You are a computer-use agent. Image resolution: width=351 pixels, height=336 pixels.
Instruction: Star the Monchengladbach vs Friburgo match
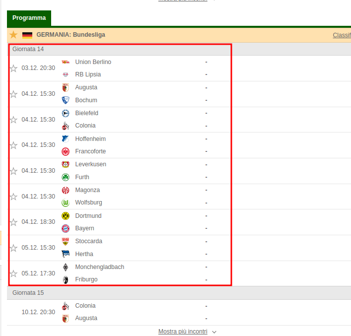click(x=14, y=273)
